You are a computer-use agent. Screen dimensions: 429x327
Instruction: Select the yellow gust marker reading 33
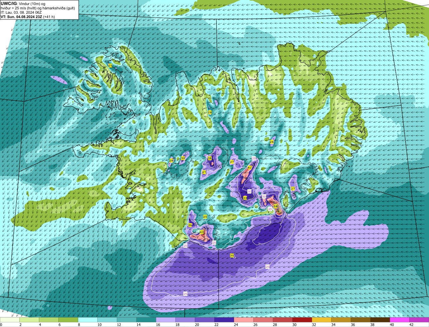coord(245,198)
